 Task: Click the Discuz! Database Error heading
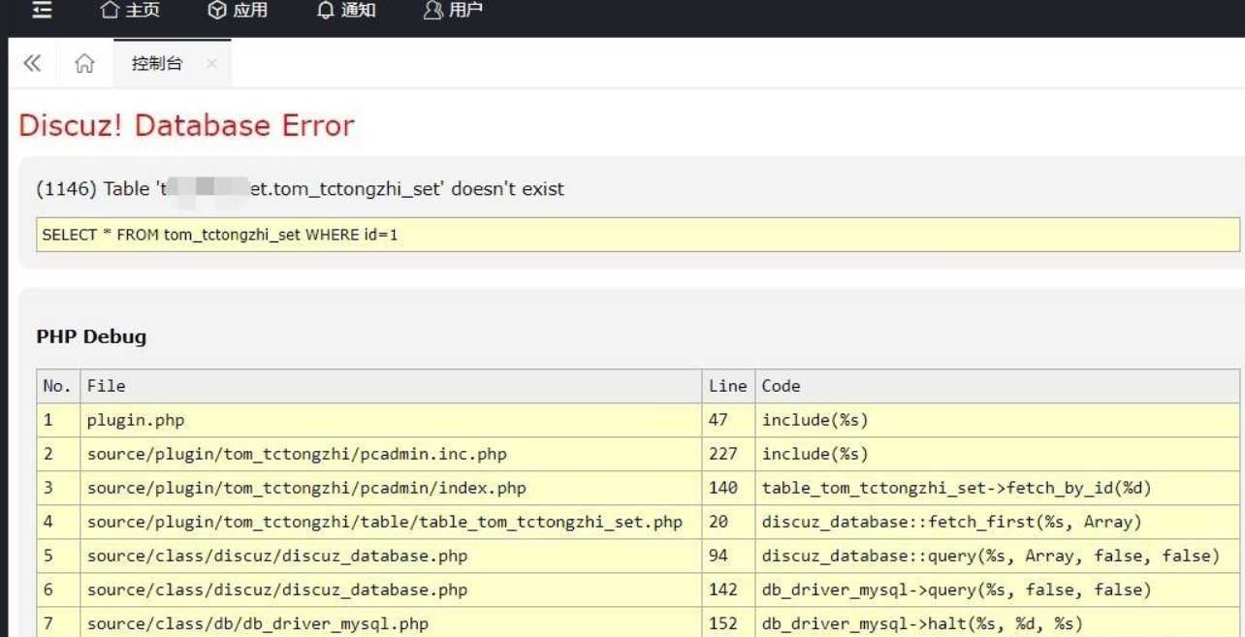pos(186,125)
